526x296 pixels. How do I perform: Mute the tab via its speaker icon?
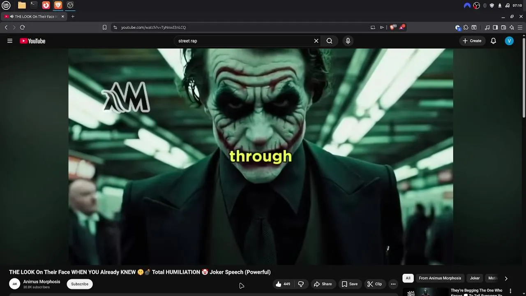coord(12,16)
